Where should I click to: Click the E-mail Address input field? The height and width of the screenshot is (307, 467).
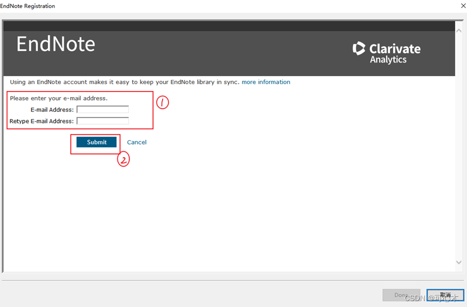(103, 110)
